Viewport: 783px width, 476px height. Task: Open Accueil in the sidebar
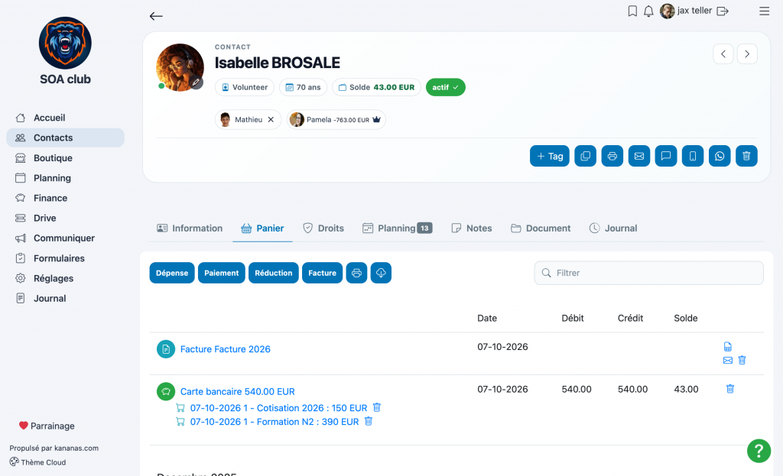[66, 118]
